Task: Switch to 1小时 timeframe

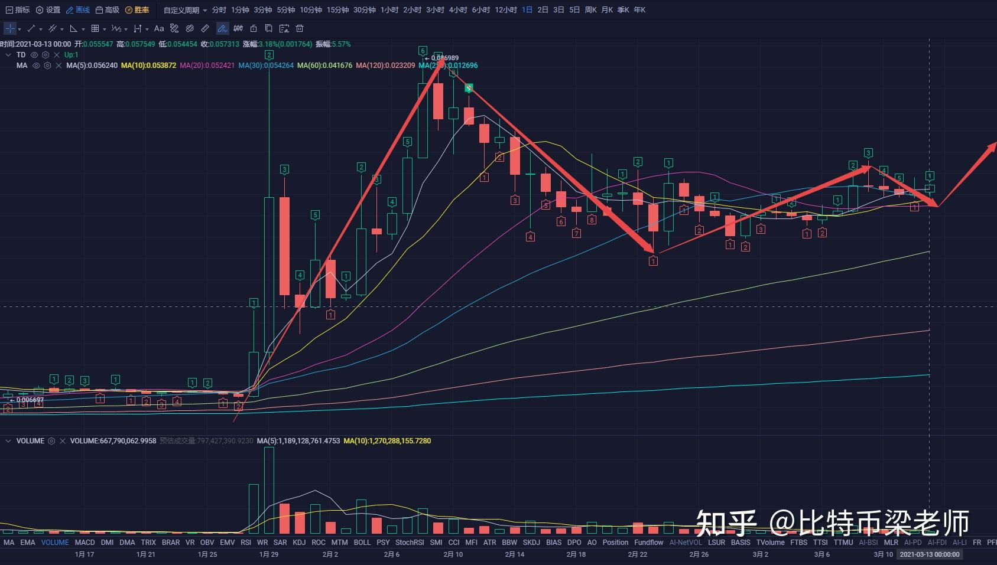Action: point(389,10)
